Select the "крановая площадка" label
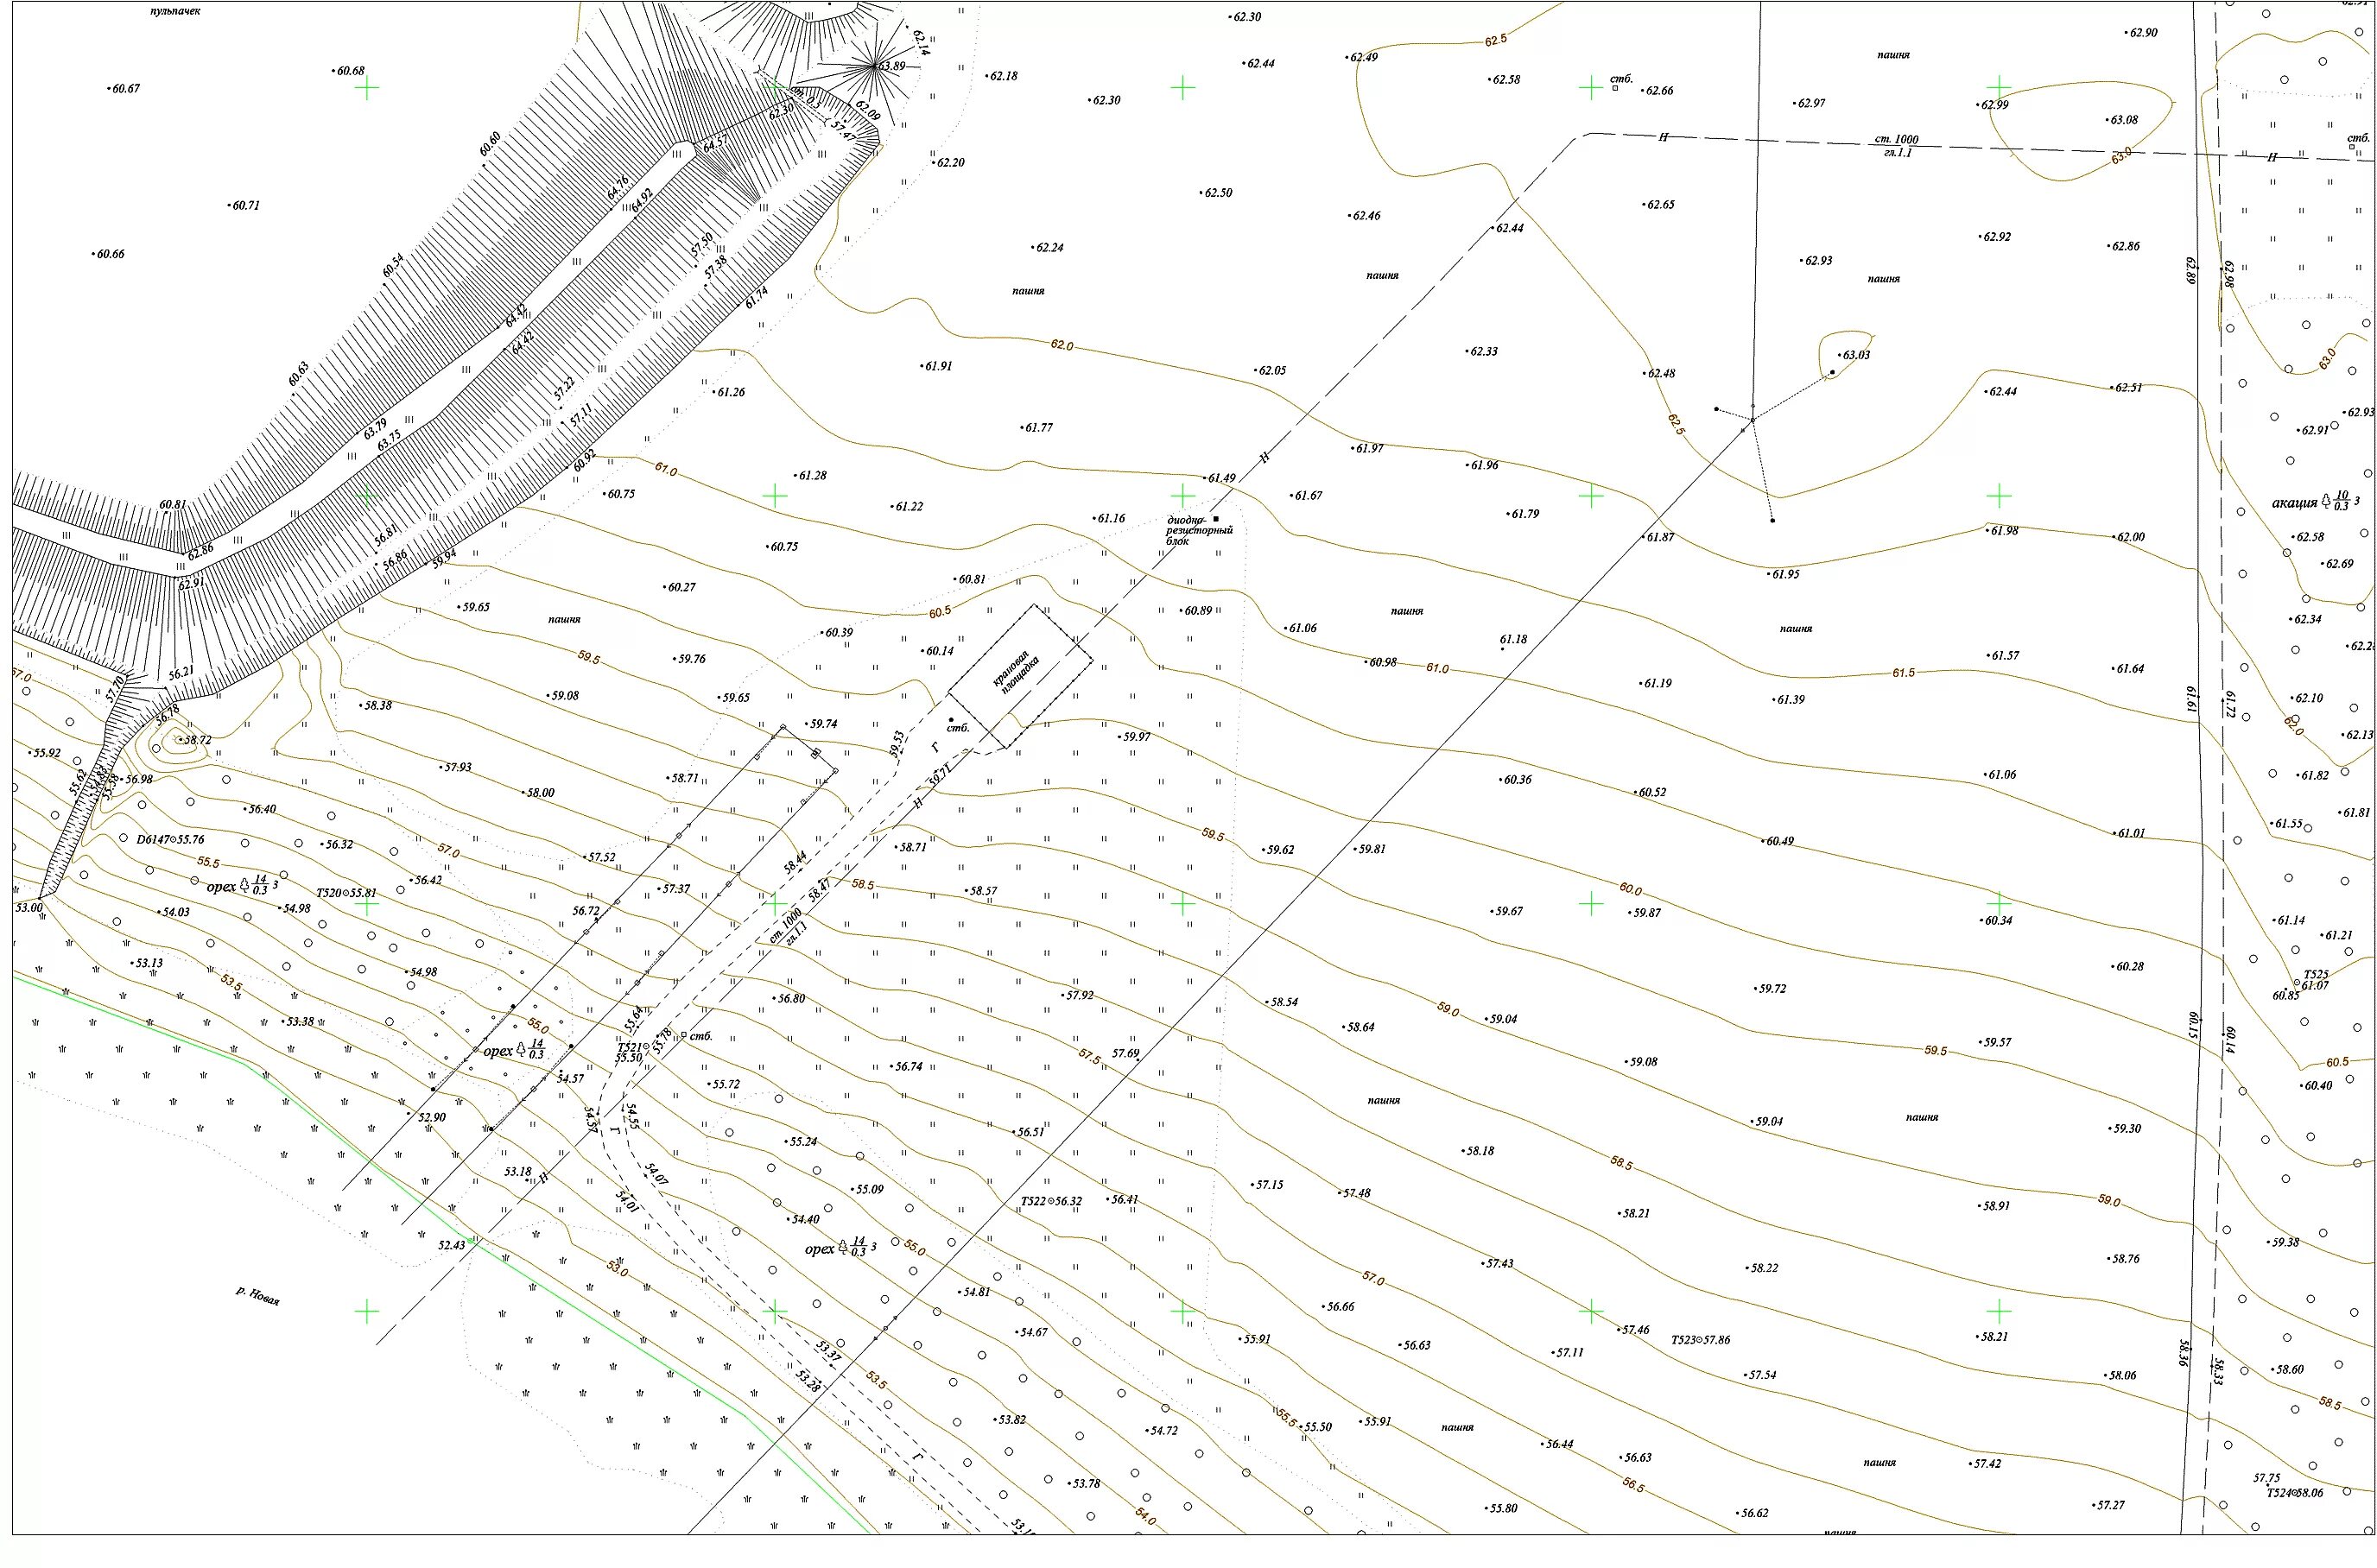 (1017, 671)
